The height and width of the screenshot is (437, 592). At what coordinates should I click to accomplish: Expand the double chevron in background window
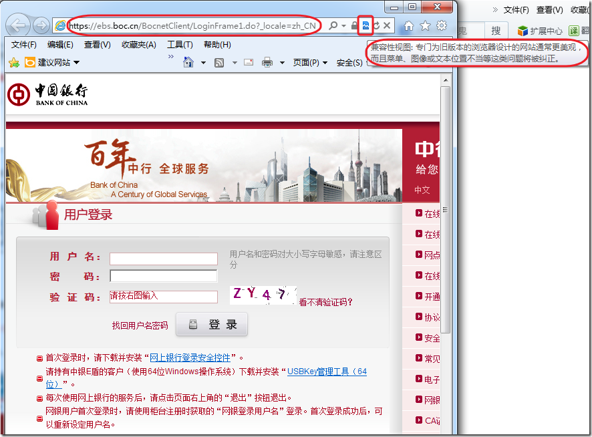tap(495, 10)
